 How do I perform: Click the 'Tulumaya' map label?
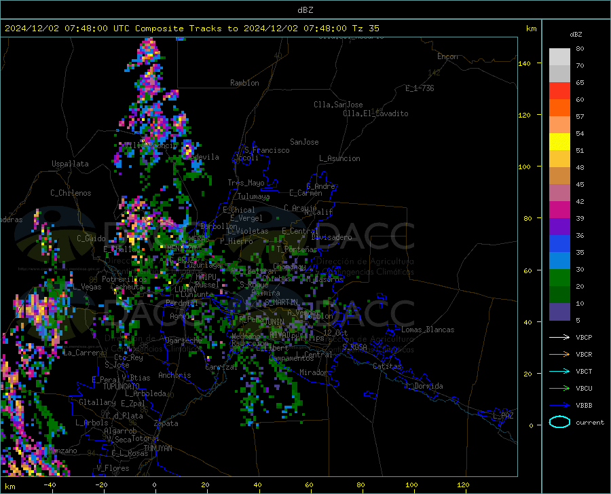click(253, 197)
